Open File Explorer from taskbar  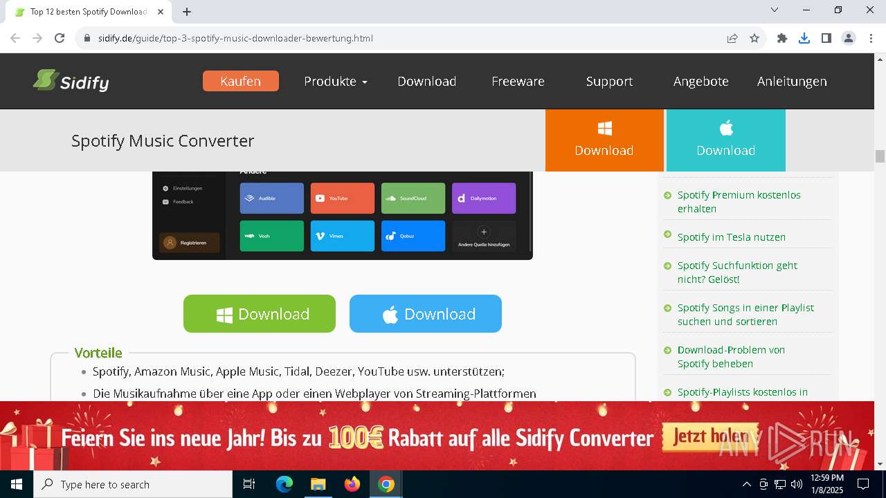tap(318, 484)
